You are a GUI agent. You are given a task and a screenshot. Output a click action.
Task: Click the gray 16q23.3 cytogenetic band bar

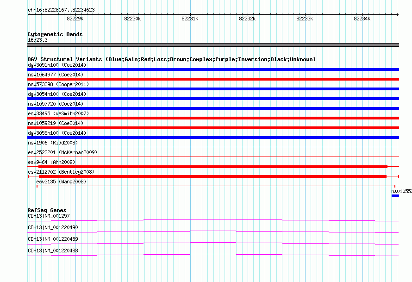click(213, 45)
